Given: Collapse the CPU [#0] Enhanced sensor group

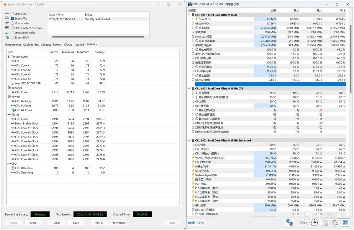Looking at the screenshot, I should click(x=189, y=140).
